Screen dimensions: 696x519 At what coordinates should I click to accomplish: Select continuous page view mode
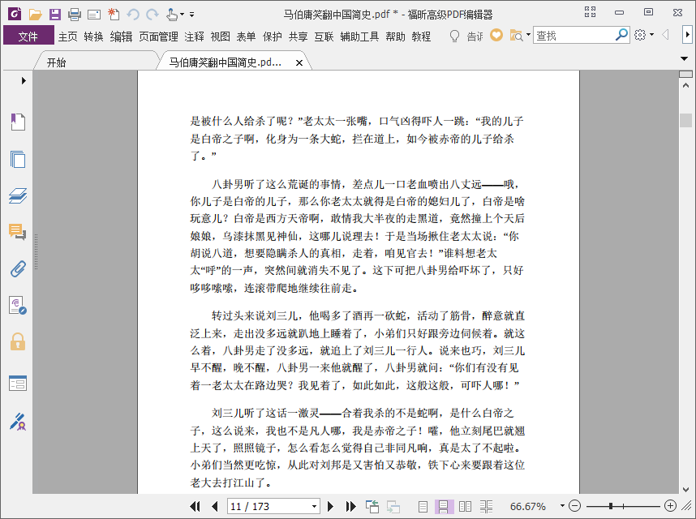[444, 506]
